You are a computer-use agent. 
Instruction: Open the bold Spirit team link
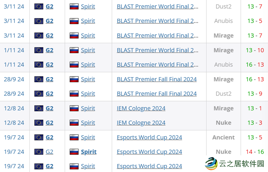89,152
